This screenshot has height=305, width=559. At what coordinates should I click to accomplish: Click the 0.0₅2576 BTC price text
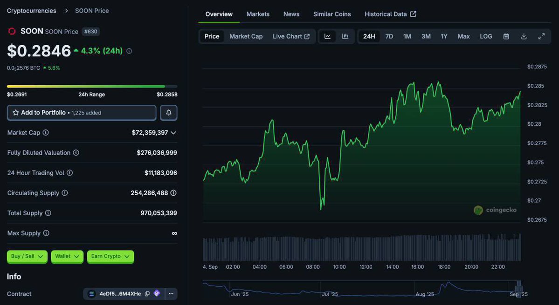(23, 68)
